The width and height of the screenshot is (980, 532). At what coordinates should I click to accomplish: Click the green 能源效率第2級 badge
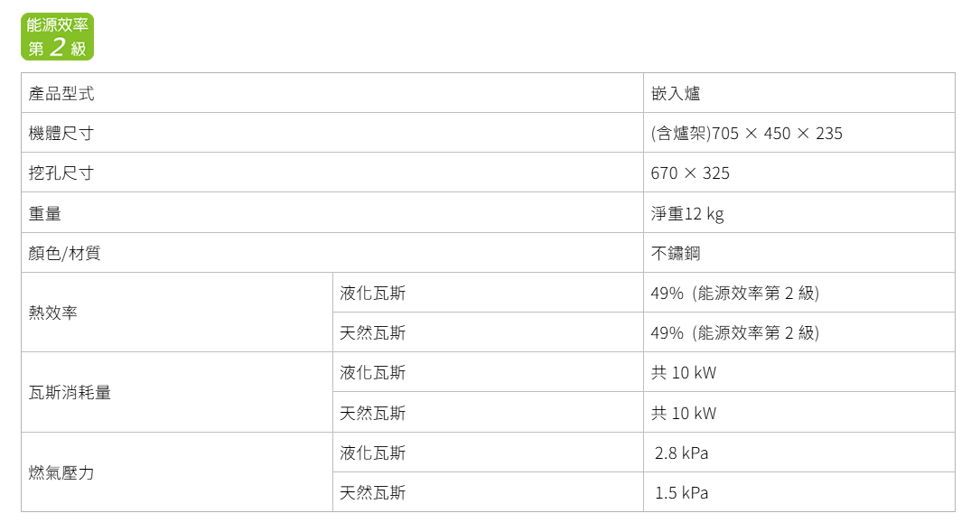click(58, 37)
